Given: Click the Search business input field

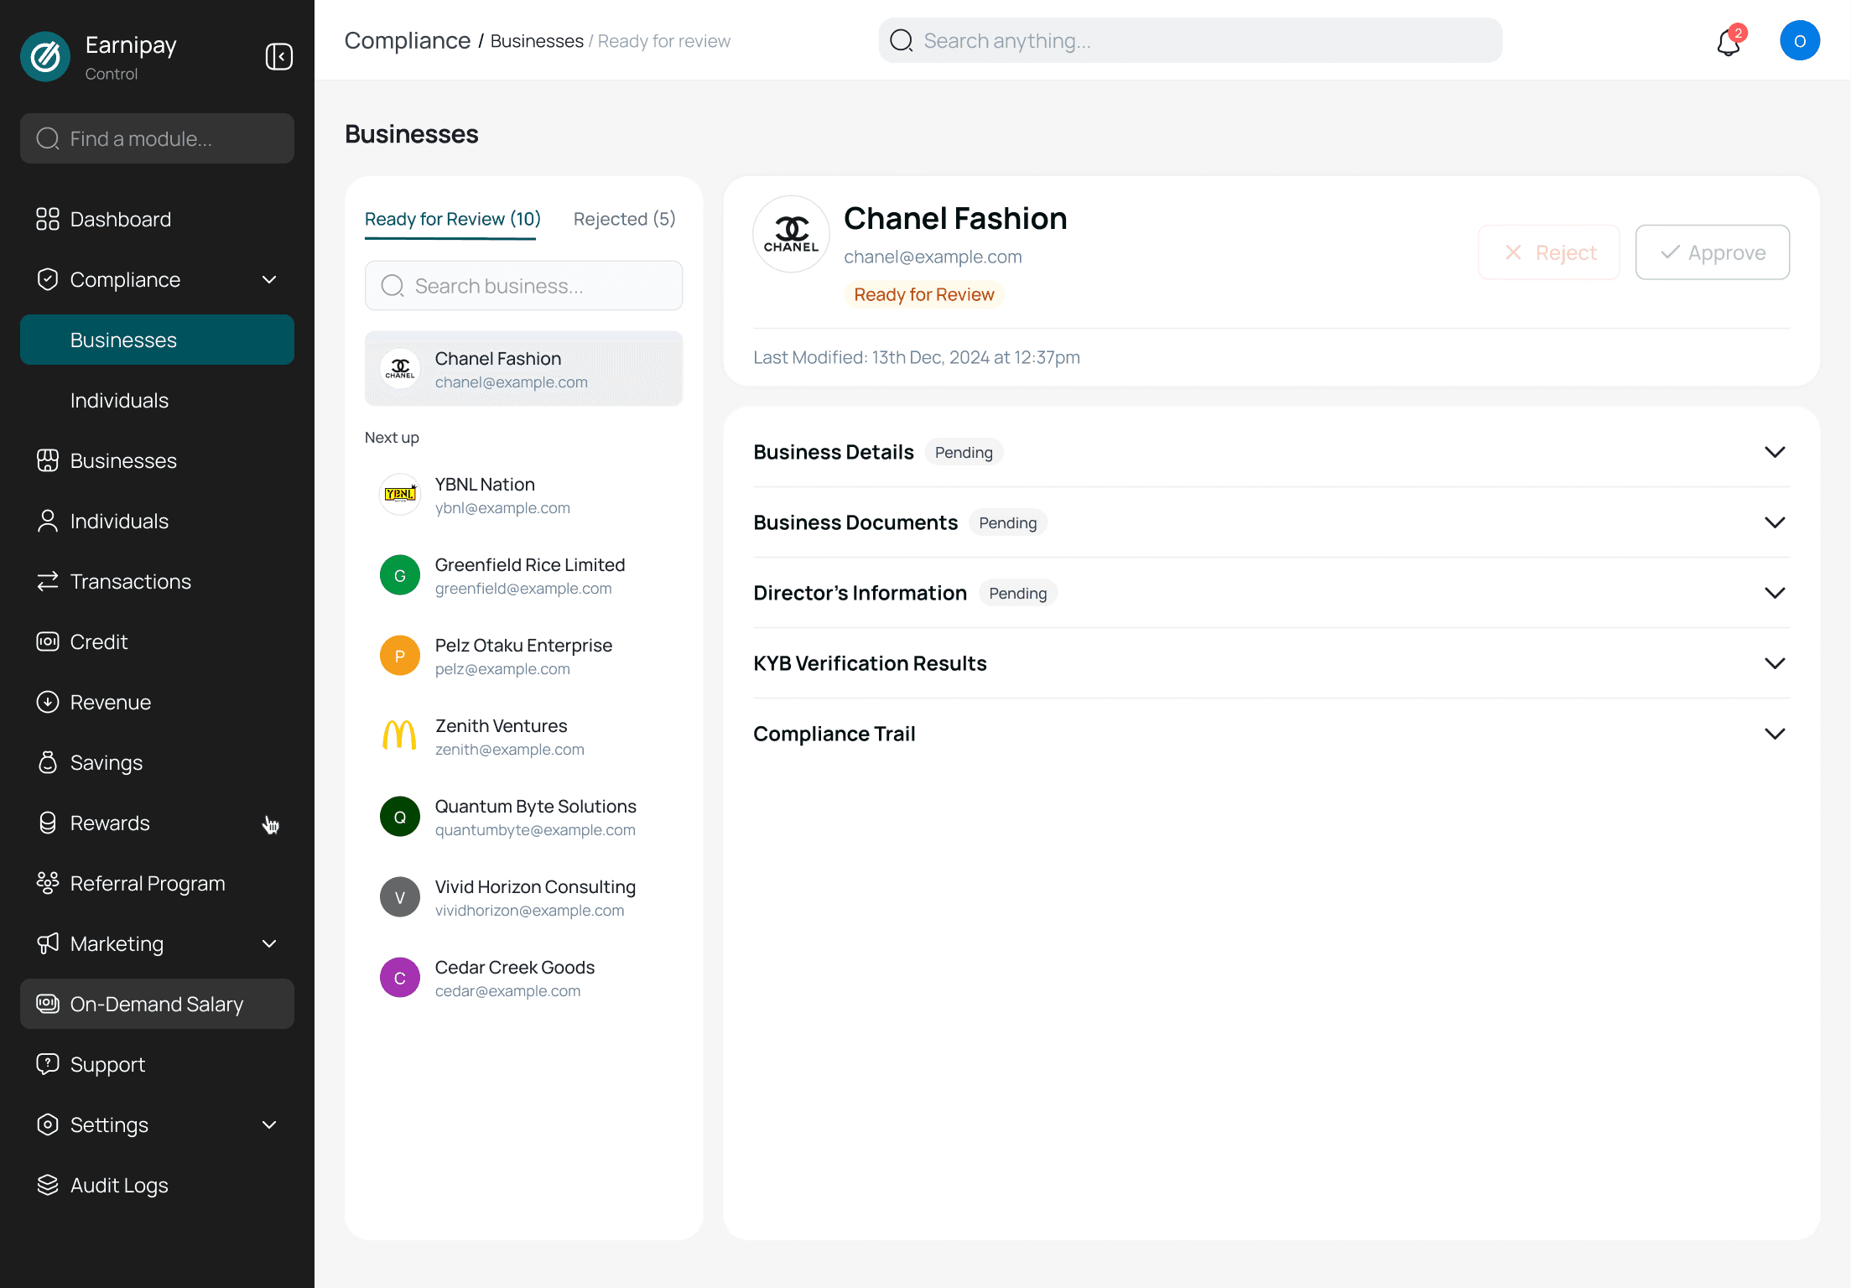Looking at the screenshot, I should 523,286.
